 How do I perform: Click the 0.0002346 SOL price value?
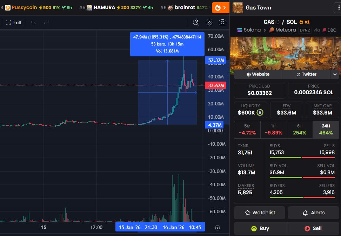point(314,92)
